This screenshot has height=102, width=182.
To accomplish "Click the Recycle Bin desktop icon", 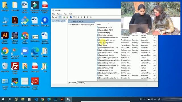I will 5,67.
